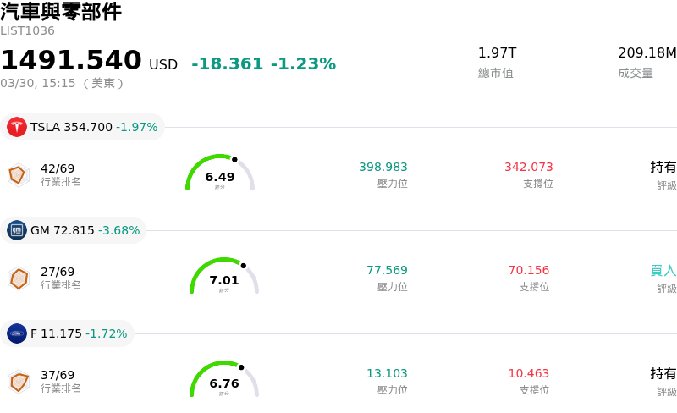Click Ford's industry rank radar icon
This screenshot has height=413, width=677.
point(18,382)
